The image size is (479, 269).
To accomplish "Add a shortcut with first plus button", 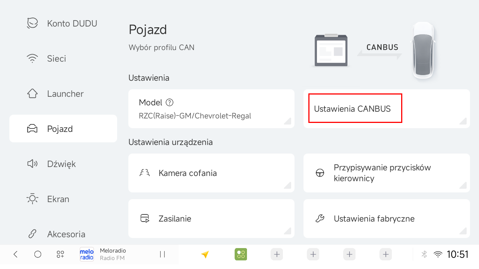I will coord(277,254).
